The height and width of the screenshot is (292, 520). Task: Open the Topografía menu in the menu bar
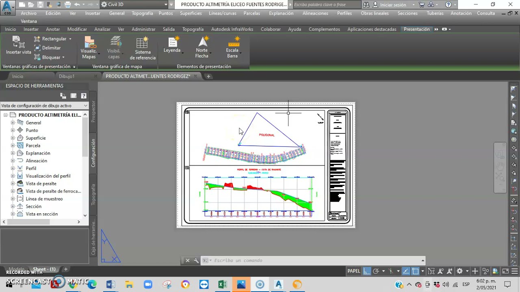142,13
